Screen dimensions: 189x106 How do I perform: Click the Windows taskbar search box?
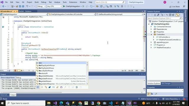[25, 103]
